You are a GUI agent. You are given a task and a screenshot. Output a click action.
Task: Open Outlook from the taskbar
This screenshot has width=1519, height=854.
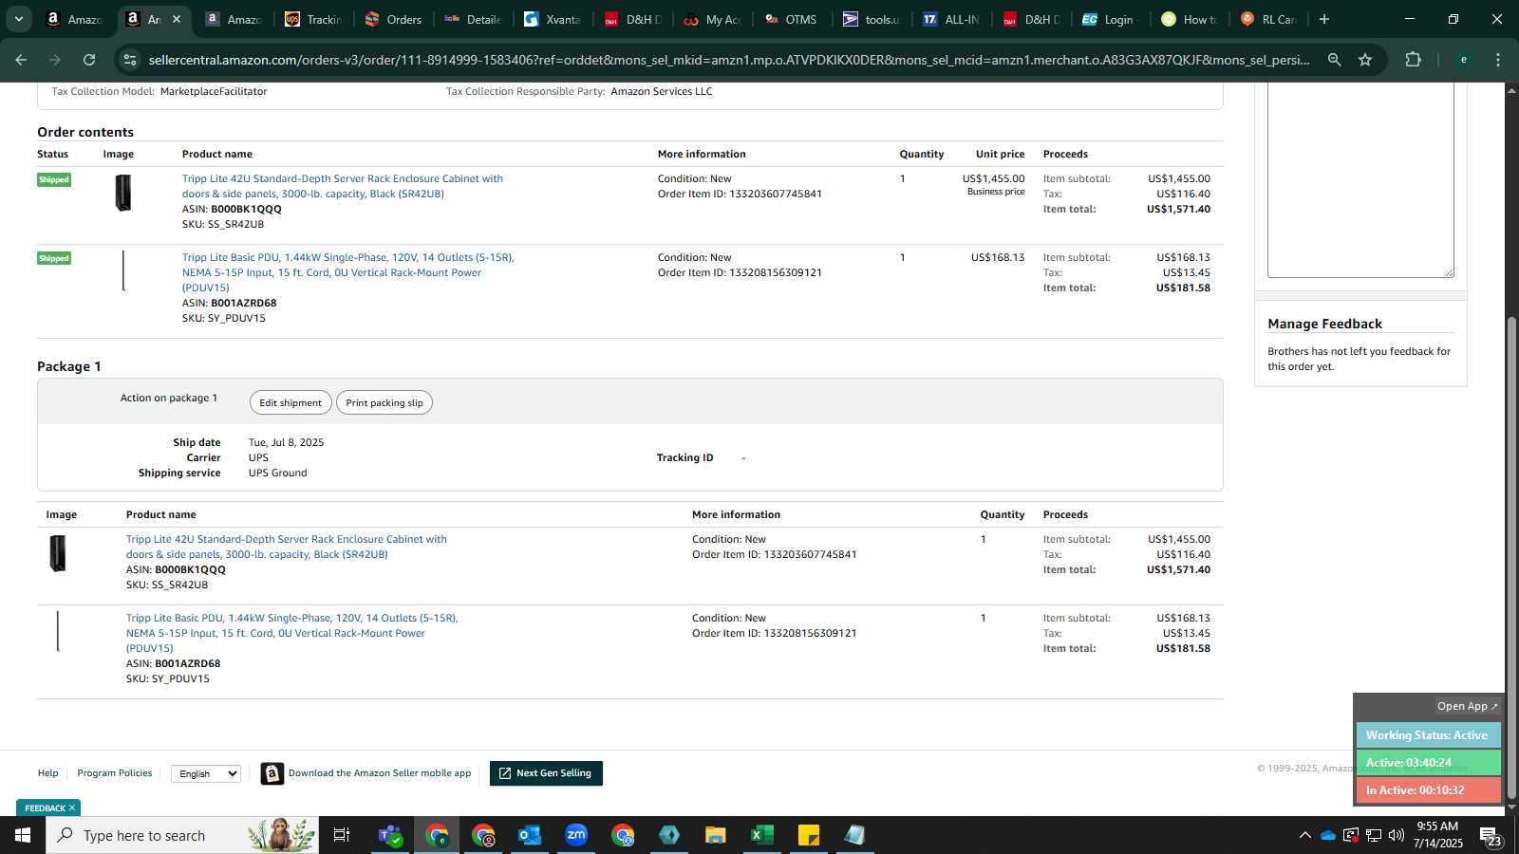pos(529,835)
